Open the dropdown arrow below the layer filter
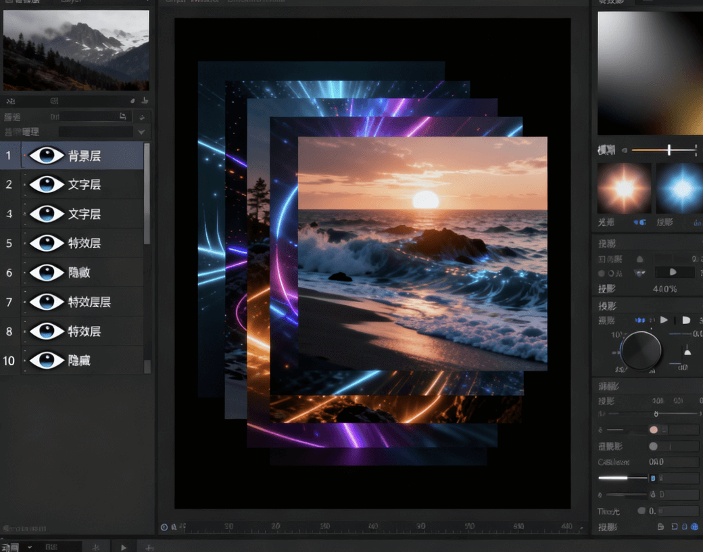Image resolution: width=703 pixels, height=552 pixels. coord(141,132)
